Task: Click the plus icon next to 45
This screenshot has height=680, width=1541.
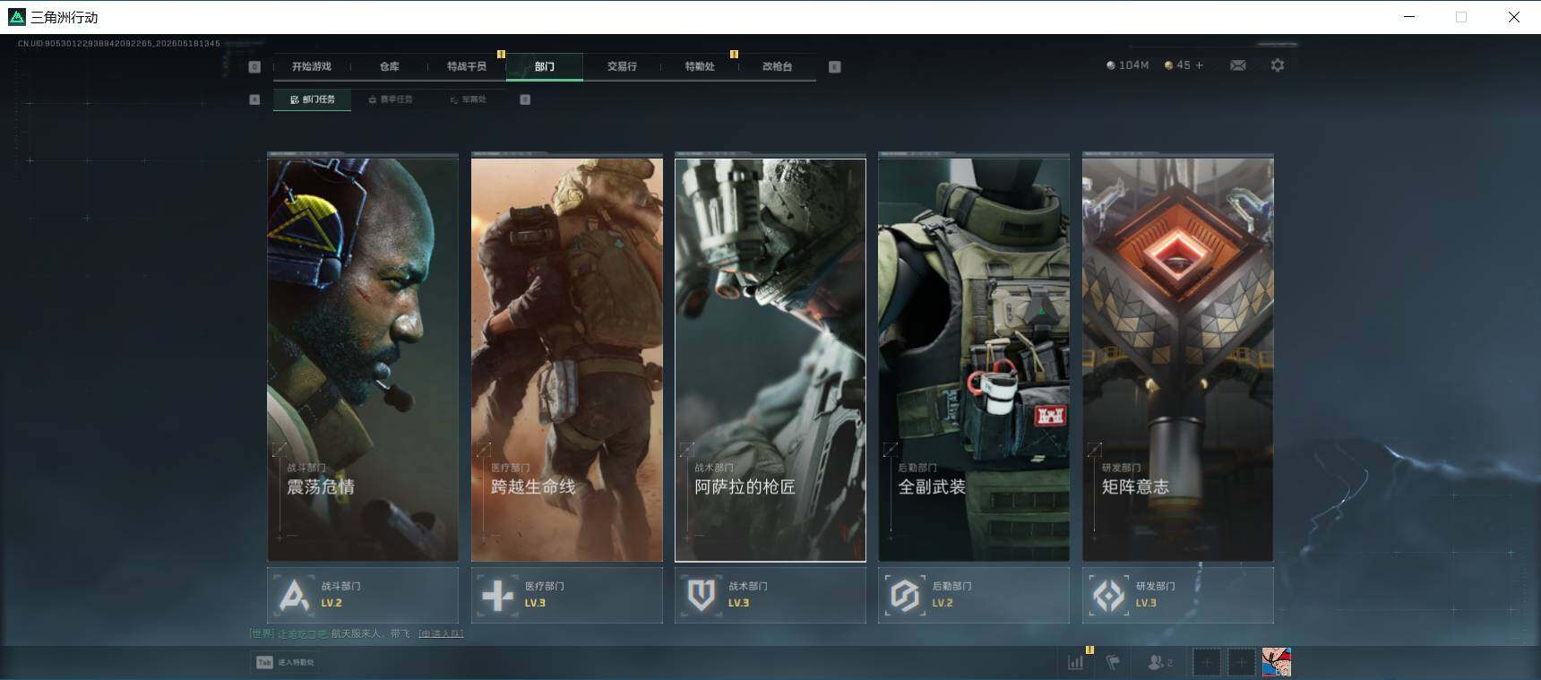Action: 1200,65
